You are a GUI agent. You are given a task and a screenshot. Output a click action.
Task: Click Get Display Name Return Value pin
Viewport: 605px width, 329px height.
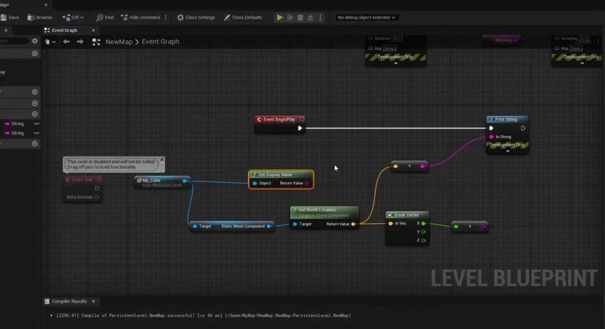[307, 184]
